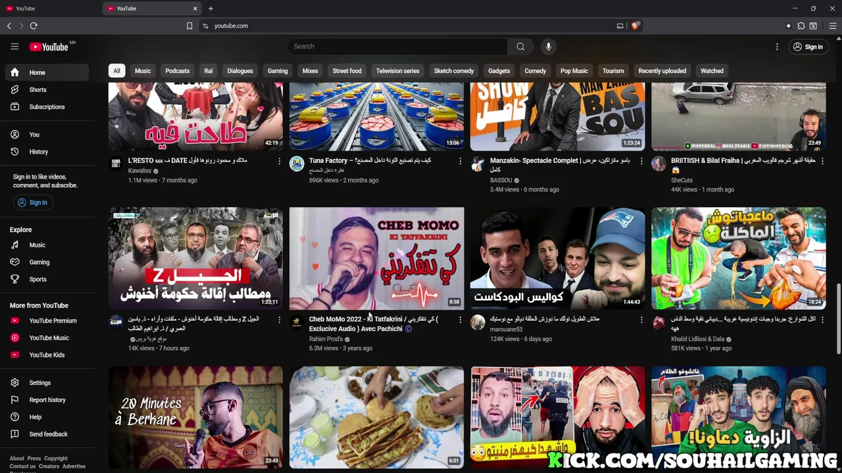Open History in the sidebar
Viewport: 842px width, 473px height.
click(47, 152)
